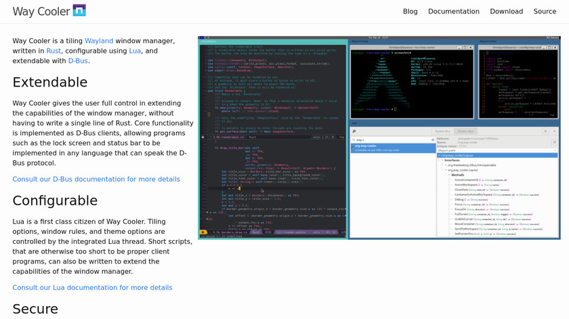The width and height of the screenshot is (569, 319).
Task: Follow the Wayland link in the intro
Action: pos(99,41)
